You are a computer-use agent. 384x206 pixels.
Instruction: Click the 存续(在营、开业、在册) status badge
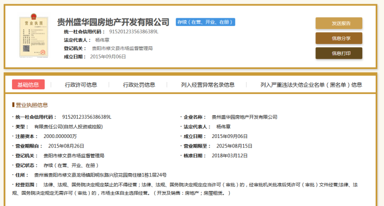click(205, 22)
